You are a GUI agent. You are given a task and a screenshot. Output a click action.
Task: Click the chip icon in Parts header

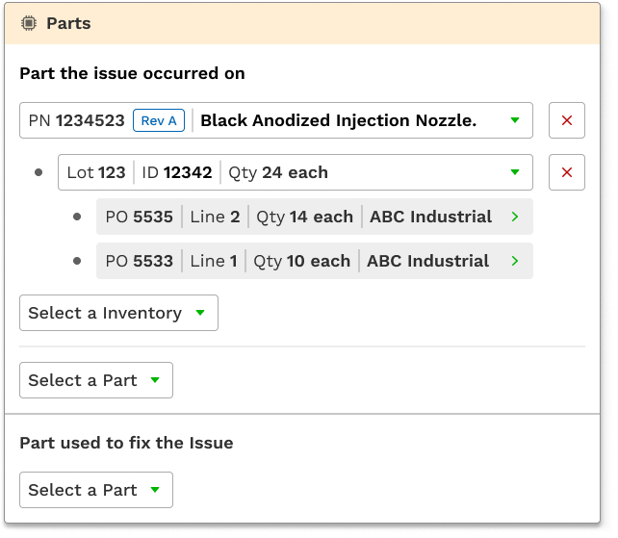point(29,23)
